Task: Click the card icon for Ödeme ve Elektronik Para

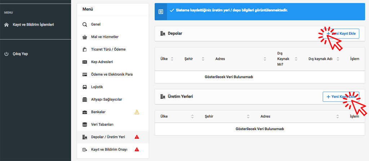Action: (x=85, y=74)
